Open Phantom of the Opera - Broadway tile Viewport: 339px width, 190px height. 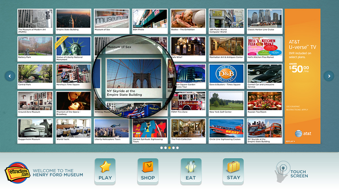click(74, 104)
